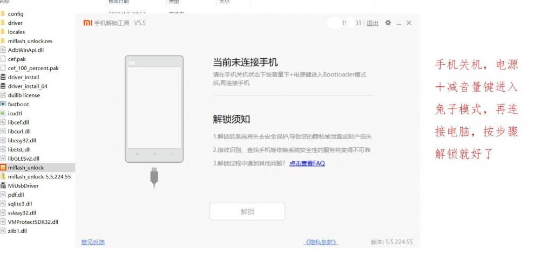This screenshot has width=553, height=262.
Task: Sort files by 类型 column header
Action: (174, 2)
